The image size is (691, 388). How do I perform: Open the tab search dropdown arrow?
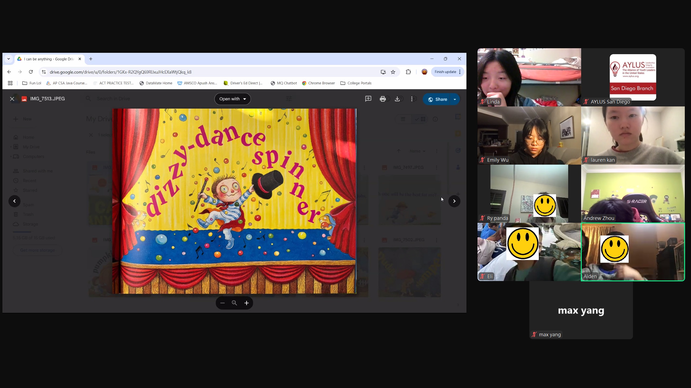(9, 59)
